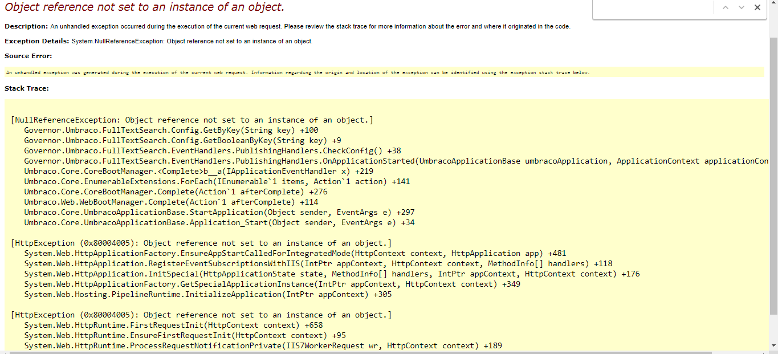The image size is (778, 354).
Task: Click the "UmbracoApplicationBase.Application_Start" +34 line
Action: 219,222
